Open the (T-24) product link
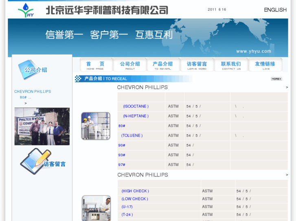Screen dimensions: 296x221 pyautogui.click(x=127, y=215)
